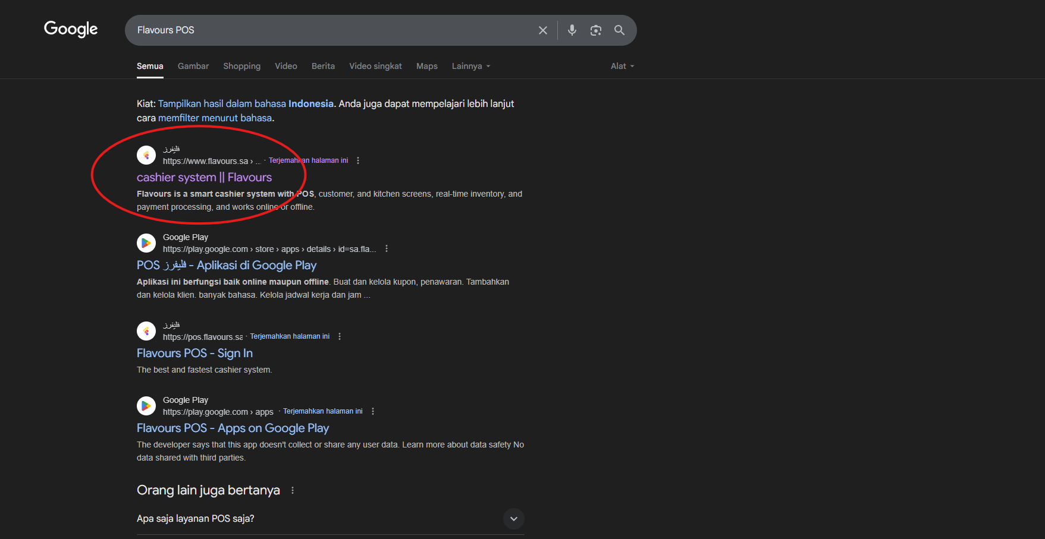
Task: Open search by image camera icon
Action: [596, 30]
